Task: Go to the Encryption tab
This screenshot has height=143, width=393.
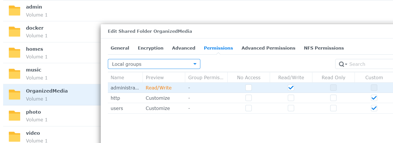Action: coord(151,48)
